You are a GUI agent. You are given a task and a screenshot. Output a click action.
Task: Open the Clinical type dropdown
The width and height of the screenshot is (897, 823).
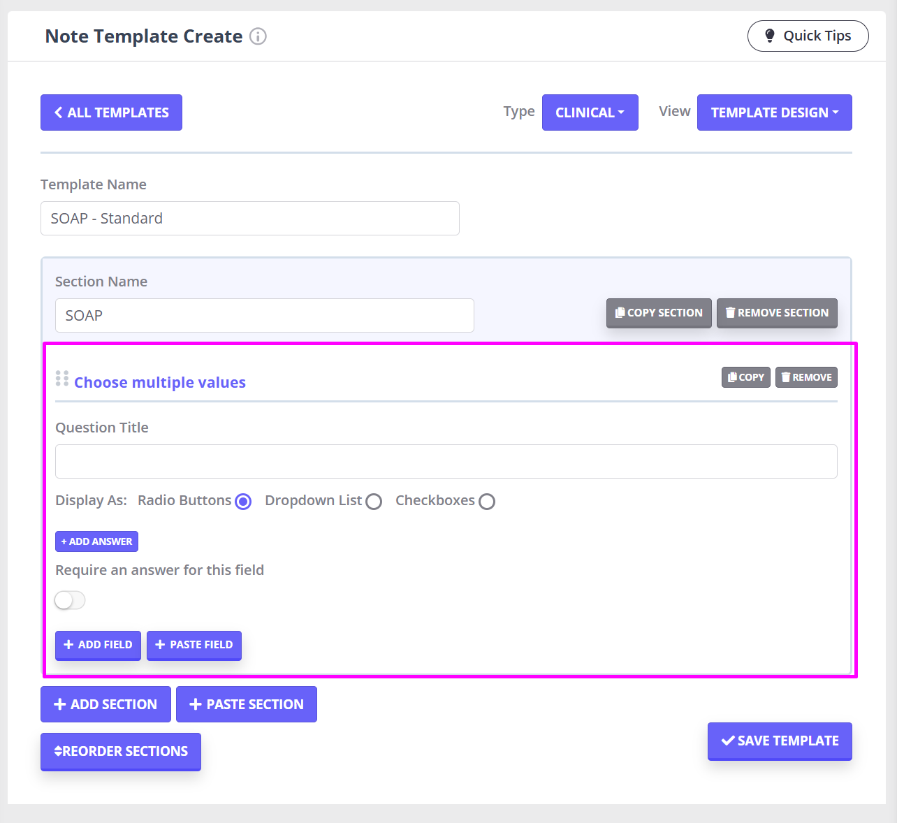[590, 112]
